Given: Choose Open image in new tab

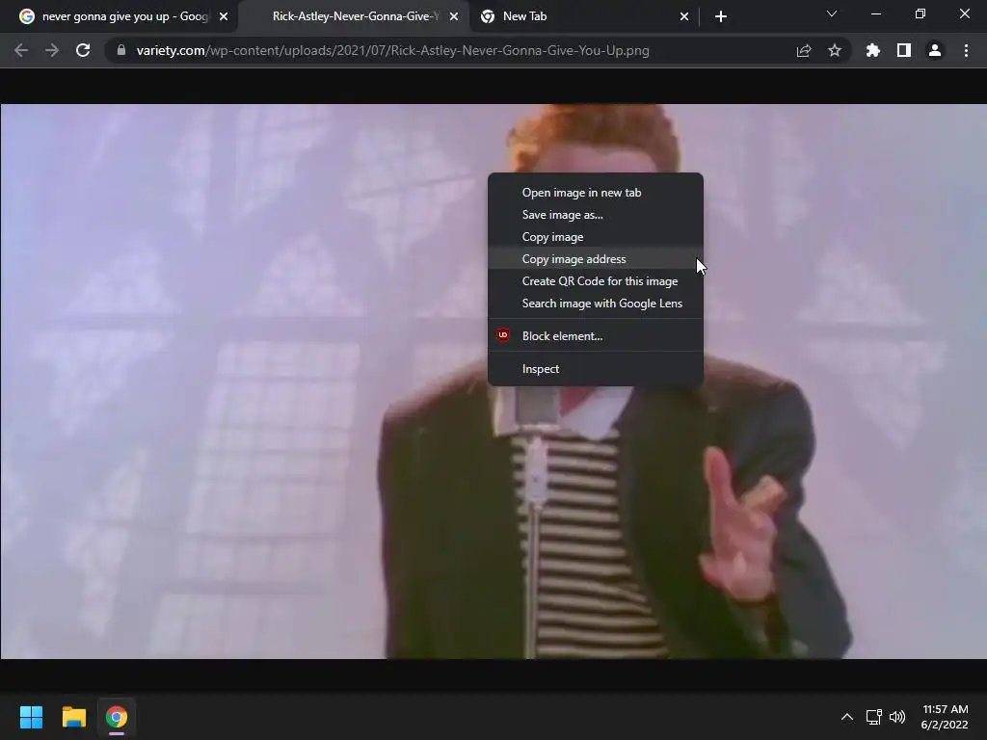Looking at the screenshot, I should 596,193.
